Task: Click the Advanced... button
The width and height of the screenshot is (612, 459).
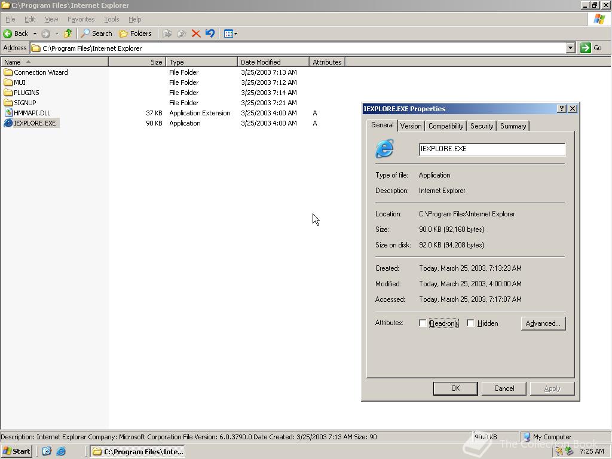Action: (543, 323)
